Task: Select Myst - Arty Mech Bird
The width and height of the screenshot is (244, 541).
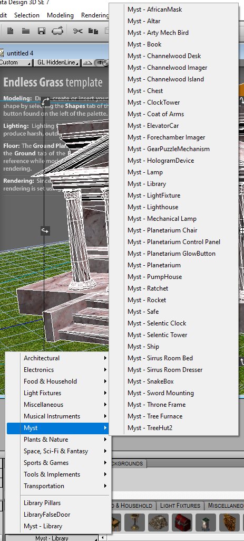Action: (x=174, y=33)
